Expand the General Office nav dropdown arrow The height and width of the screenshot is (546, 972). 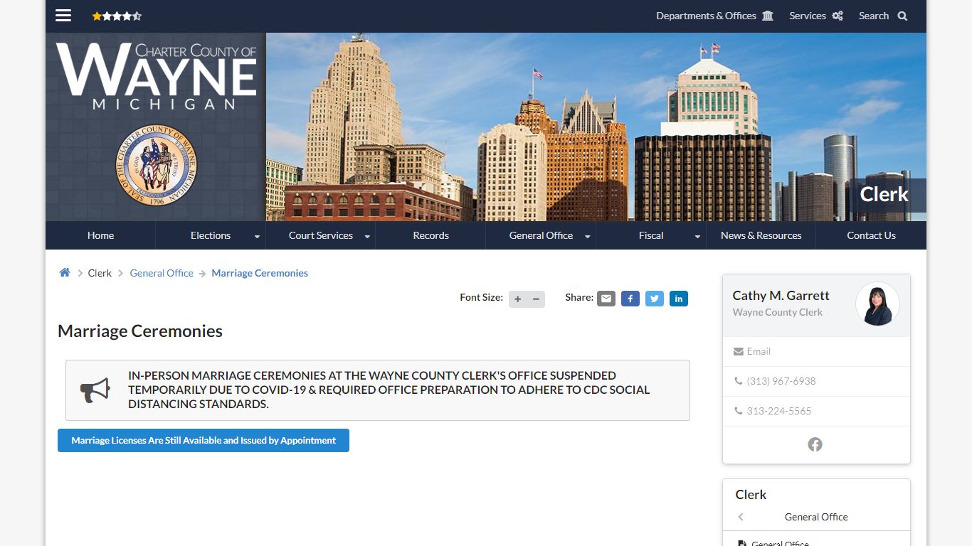click(587, 236)
